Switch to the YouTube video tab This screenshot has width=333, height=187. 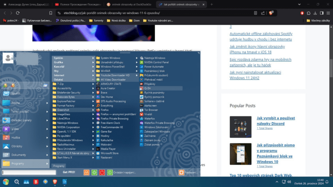click(x=78, y=4)
